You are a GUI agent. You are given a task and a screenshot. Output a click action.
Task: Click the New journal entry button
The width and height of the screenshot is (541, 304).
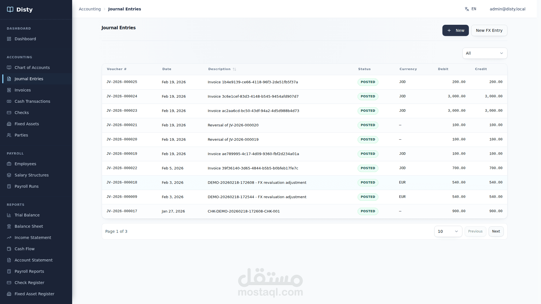point(455,30)
